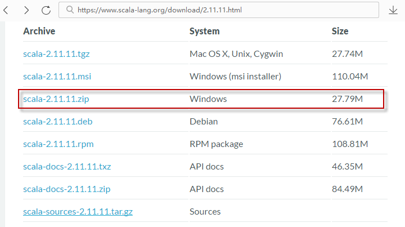Screen dimensions: 405x227
Task: Reload the current page
Action: 46,10
